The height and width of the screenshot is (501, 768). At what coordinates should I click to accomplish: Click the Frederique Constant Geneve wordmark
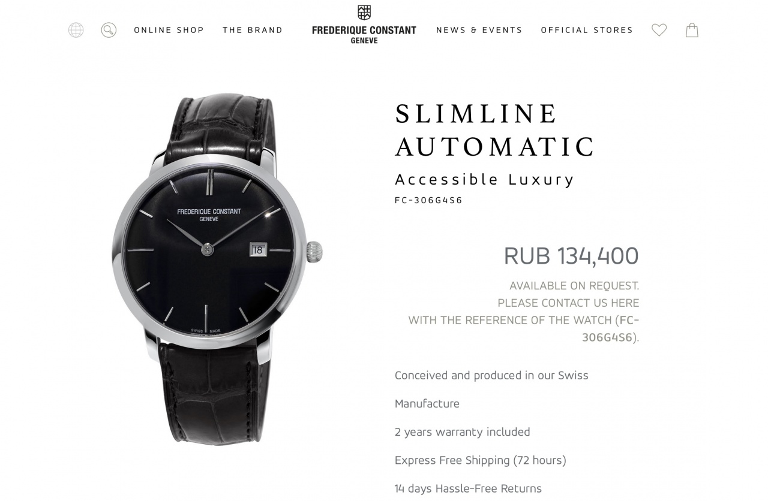click(364, 34)
